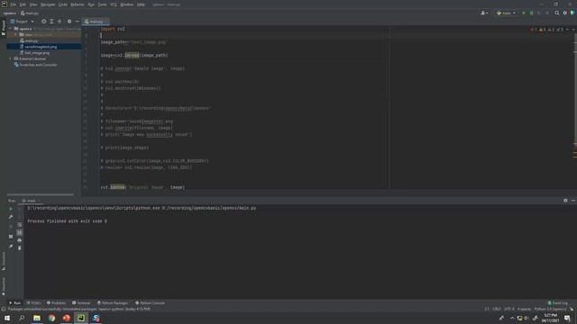This screenshot has height=324, width=577.
Task: Click the Select Opened File locate icon
Action: tap(44, 22)
